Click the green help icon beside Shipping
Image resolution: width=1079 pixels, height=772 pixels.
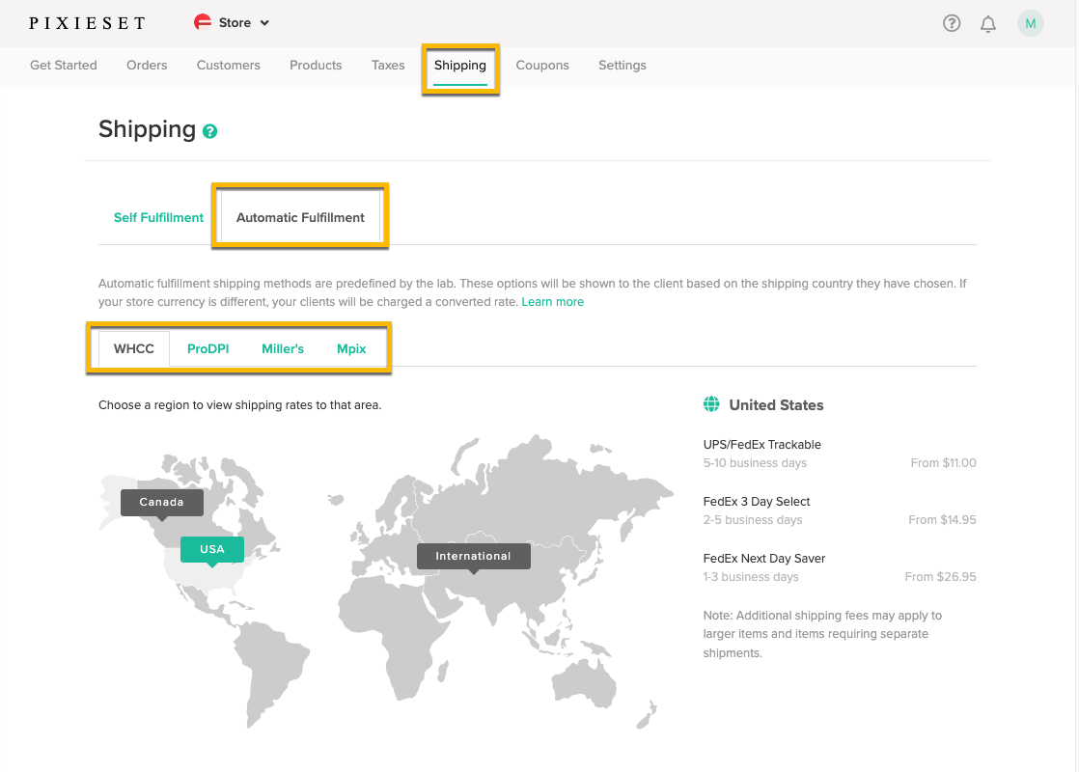coord(209,131)
